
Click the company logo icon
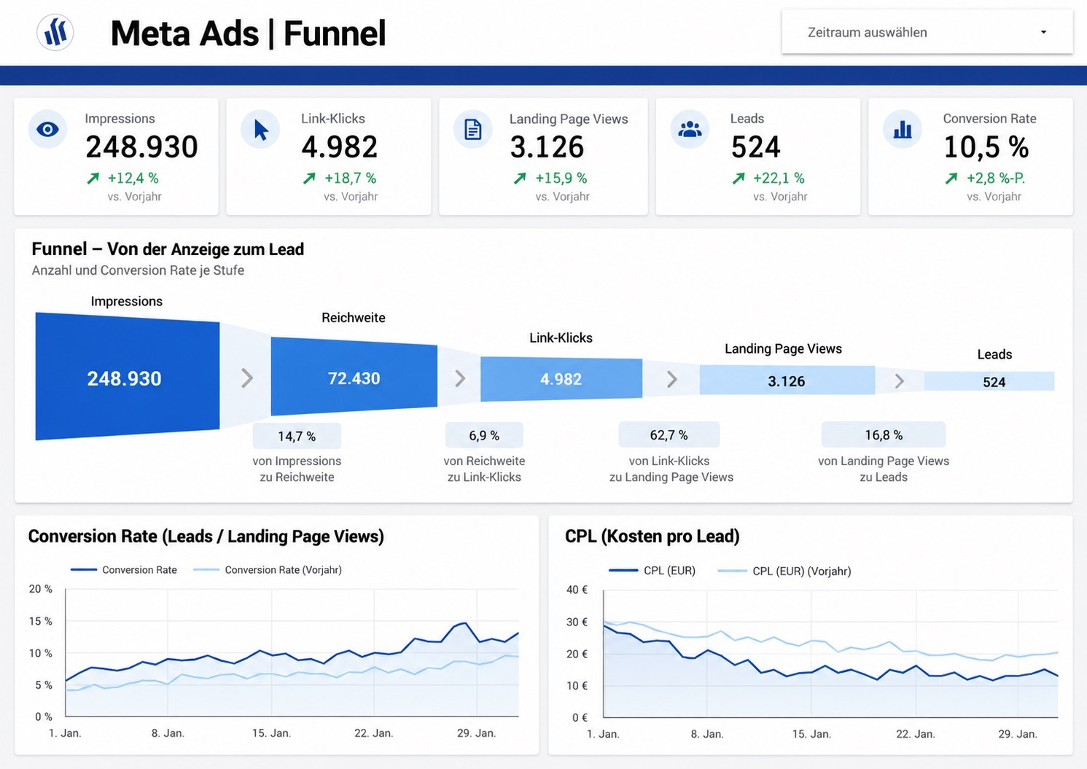pos(55,32)
